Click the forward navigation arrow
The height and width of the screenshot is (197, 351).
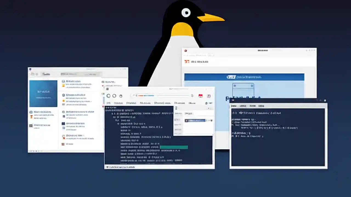(114, 96)
